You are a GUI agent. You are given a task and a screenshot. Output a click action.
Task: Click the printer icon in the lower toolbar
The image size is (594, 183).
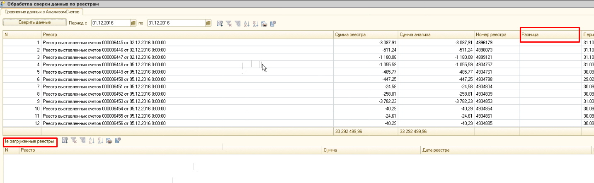pyautogui.click(x=109, y=141)
